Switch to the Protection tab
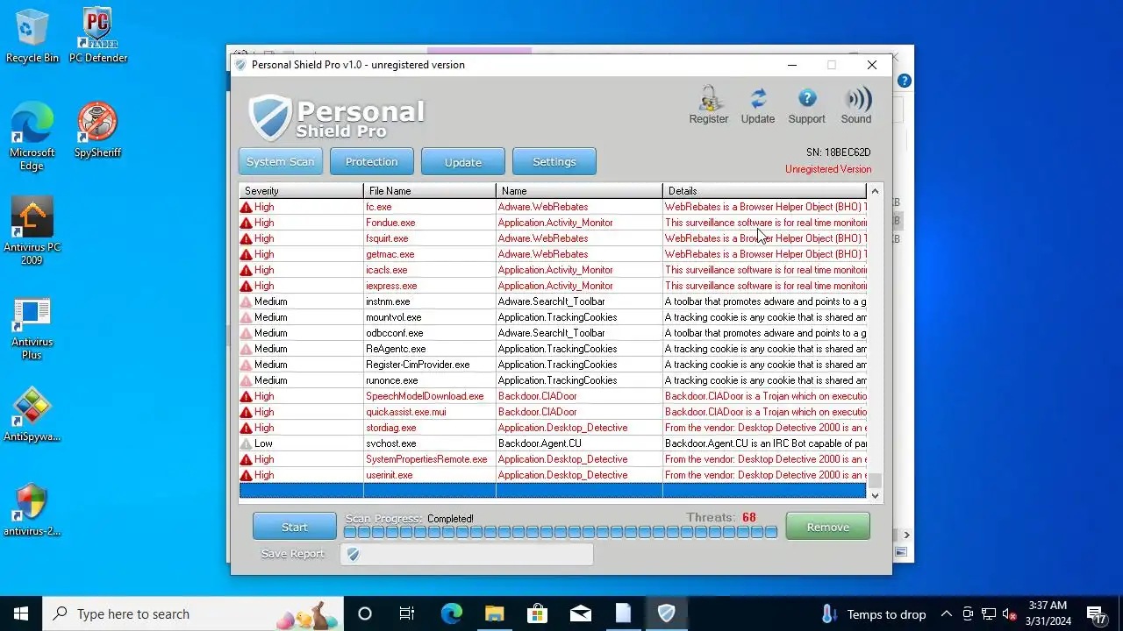 371,161
